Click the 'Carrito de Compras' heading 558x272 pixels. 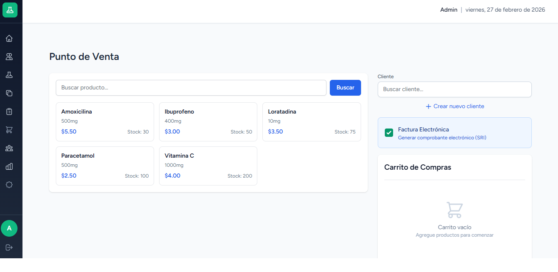pyautogui.click(x=418, y=167)
